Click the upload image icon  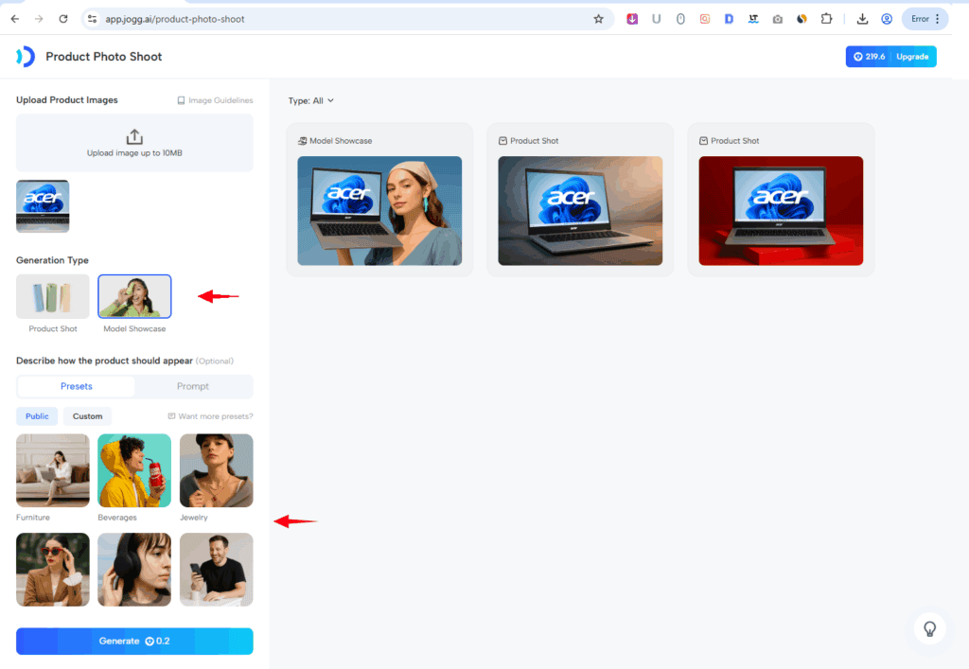(134, 136)
